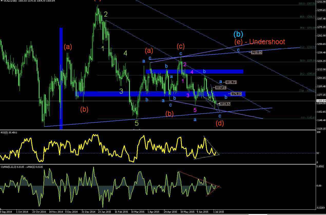
Task: Click the OsMA(5,12,3) indicator label
Action: pyautogui.click(x=22, y=167)
